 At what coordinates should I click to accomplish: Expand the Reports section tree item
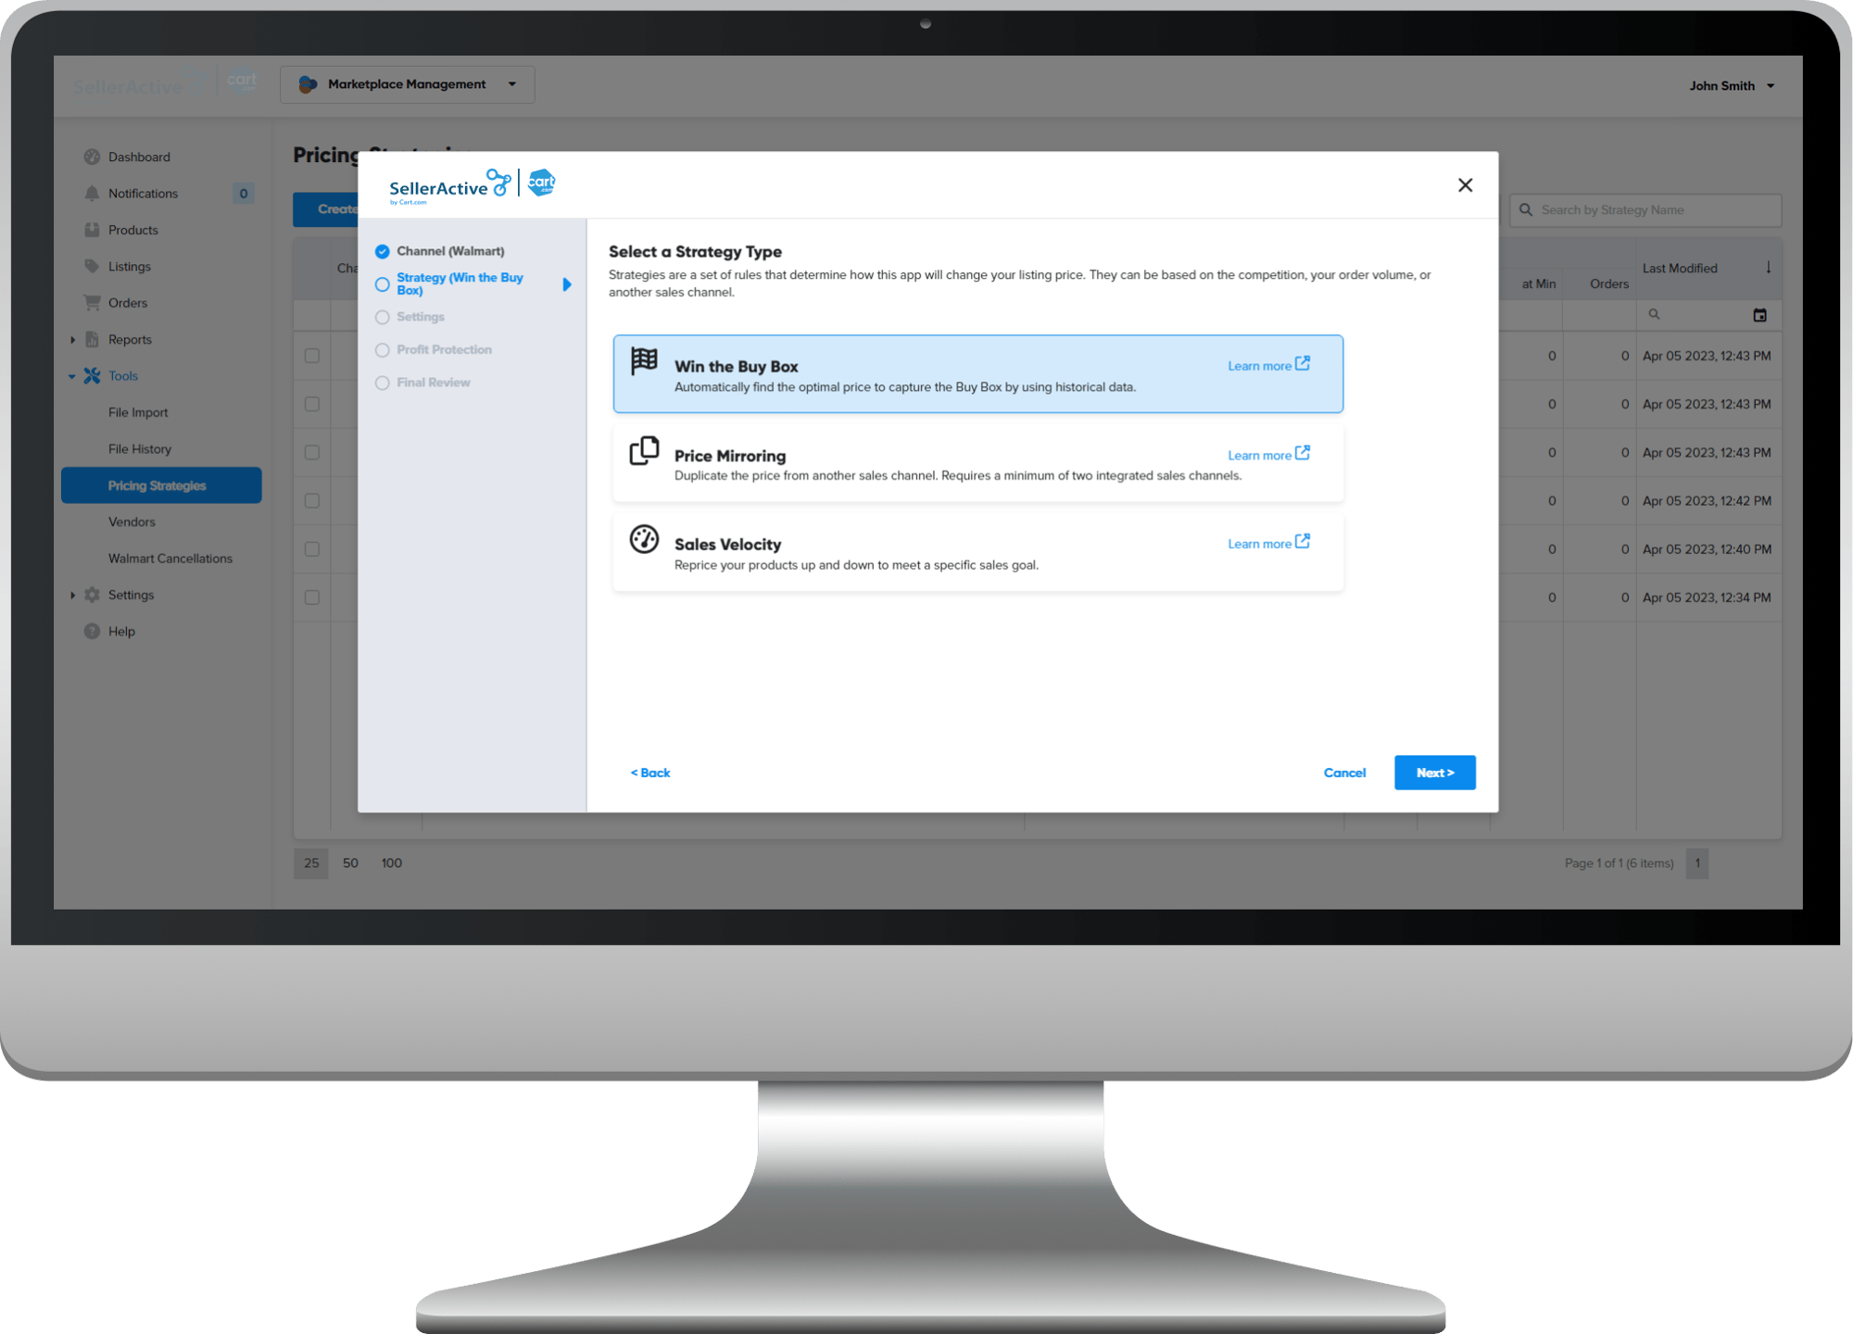(73, 338)
